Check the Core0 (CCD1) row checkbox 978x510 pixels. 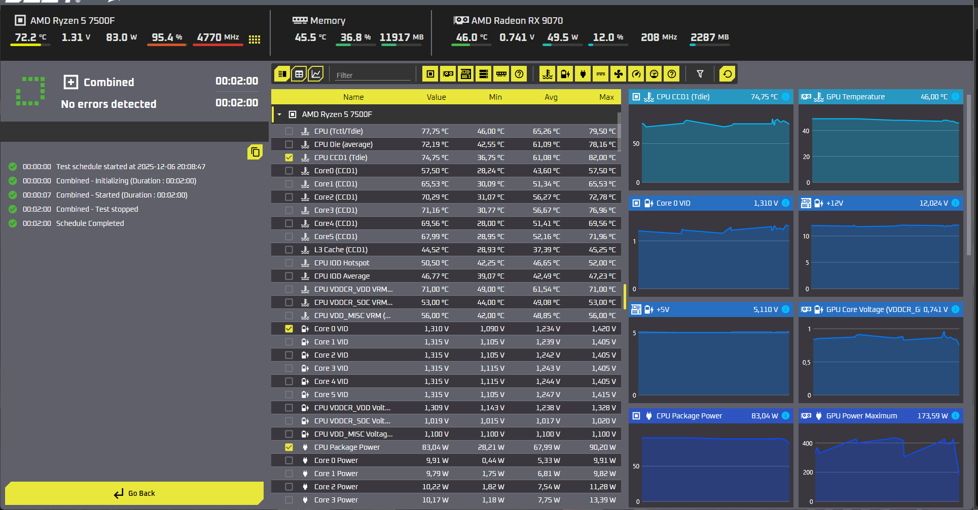(x=289, y=171)
